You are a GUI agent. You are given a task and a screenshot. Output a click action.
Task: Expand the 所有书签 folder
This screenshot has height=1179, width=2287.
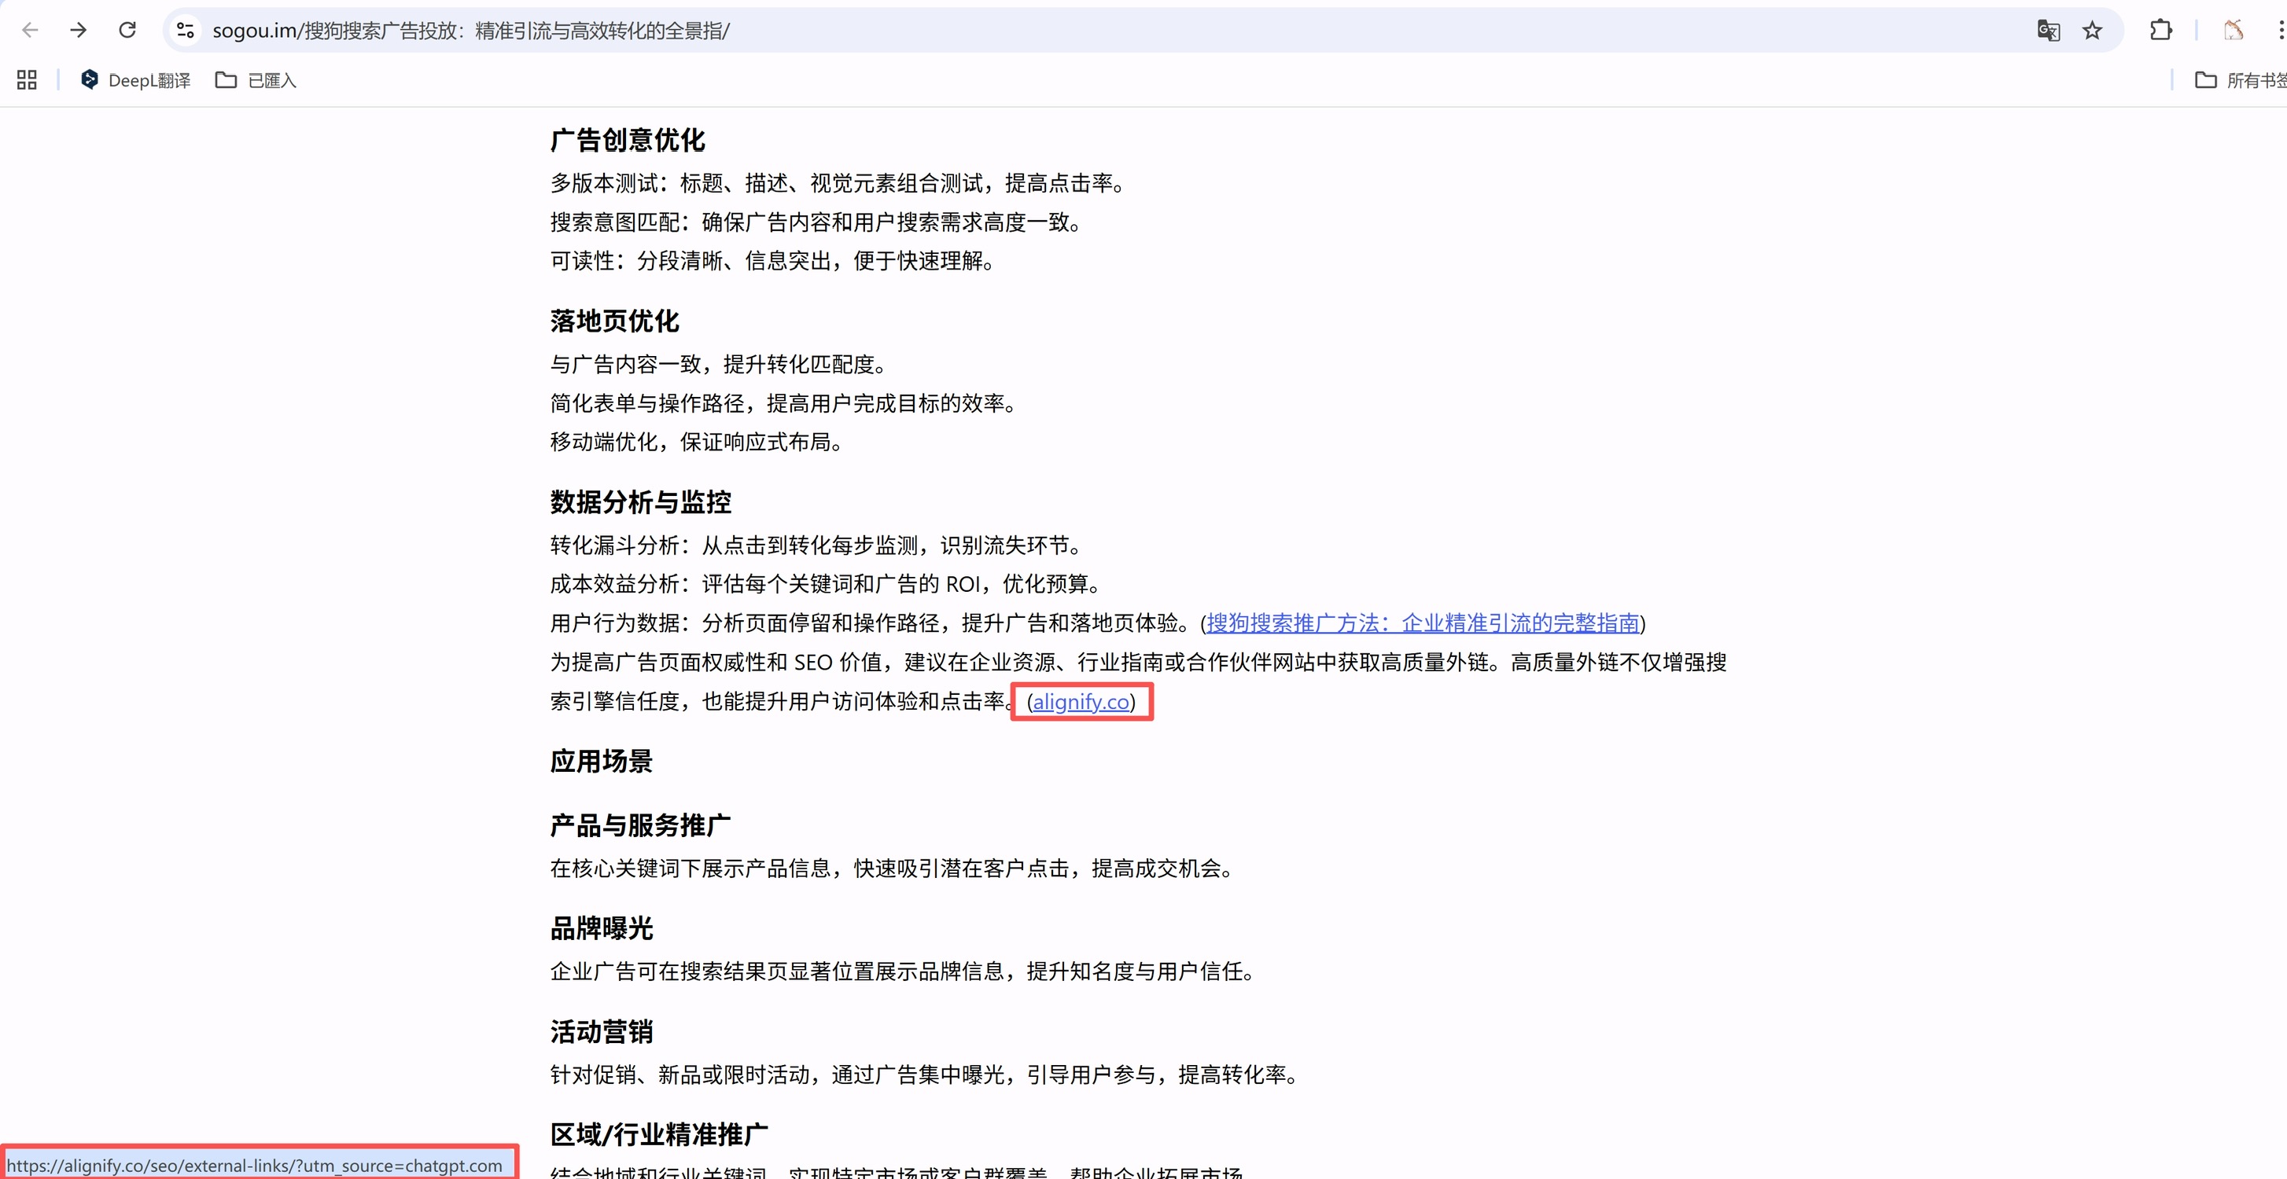pyautogui.click(x=2241, y=80)
